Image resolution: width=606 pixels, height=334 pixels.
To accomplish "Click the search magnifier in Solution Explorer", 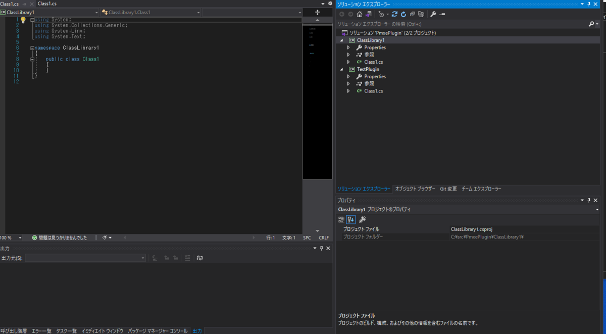I will (591, 24).
